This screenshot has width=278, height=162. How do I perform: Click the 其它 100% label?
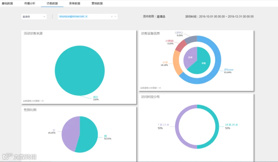[x=96, y=98]
